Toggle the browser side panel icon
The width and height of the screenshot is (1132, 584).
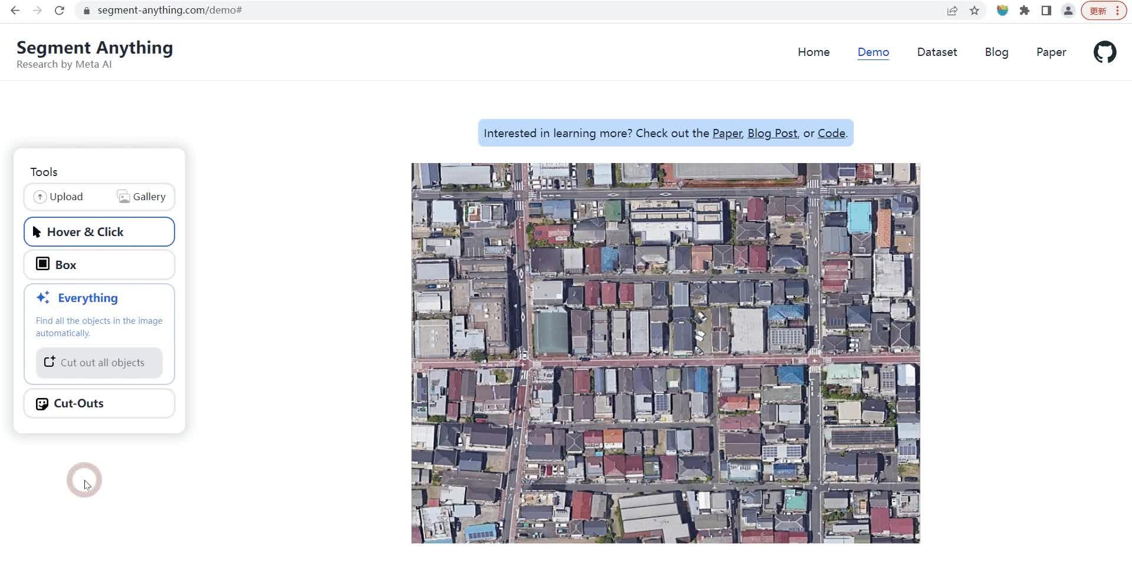point(1047,11)
